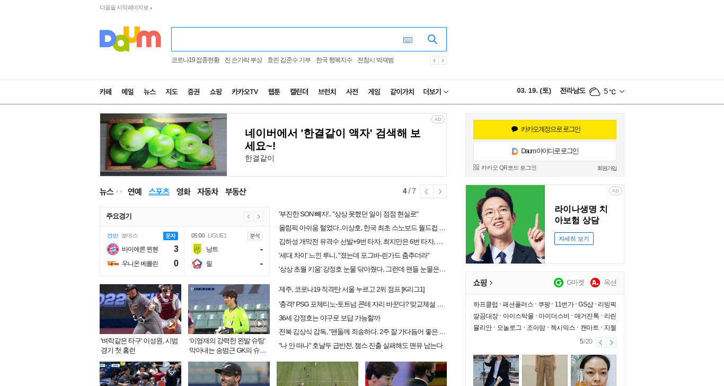724x386 pixels.
Task: Open the 웹툰 menu item
Action: [x=274, y=92]
